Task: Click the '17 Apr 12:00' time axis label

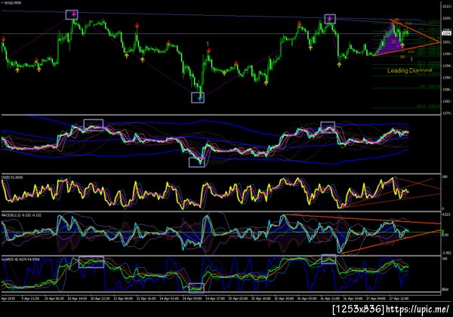Action: tap(399, 299)
